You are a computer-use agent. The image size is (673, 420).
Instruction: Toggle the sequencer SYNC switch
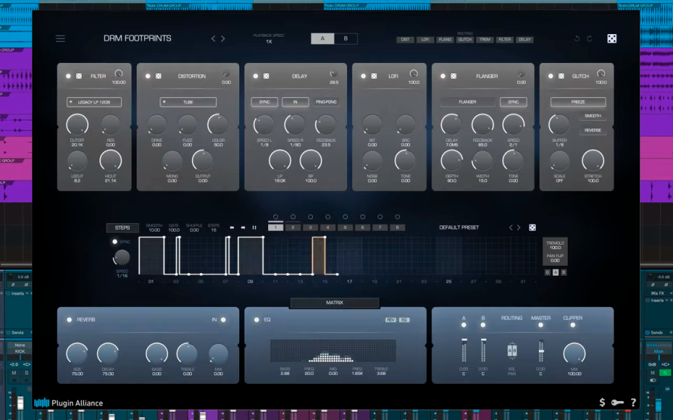click(114, 241)
